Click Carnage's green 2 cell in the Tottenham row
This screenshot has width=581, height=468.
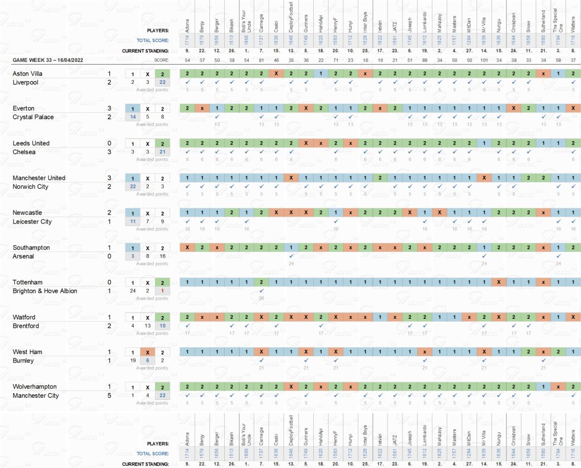pyautogui.click(x=261, y=283)
